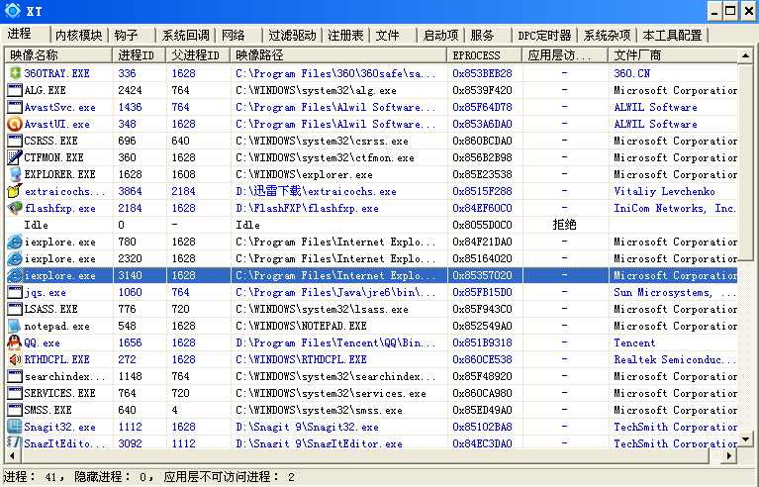Click the 360TRAY.EXE shield icon
This screenshot has width=759, height=487.
(x=15, y=73)
